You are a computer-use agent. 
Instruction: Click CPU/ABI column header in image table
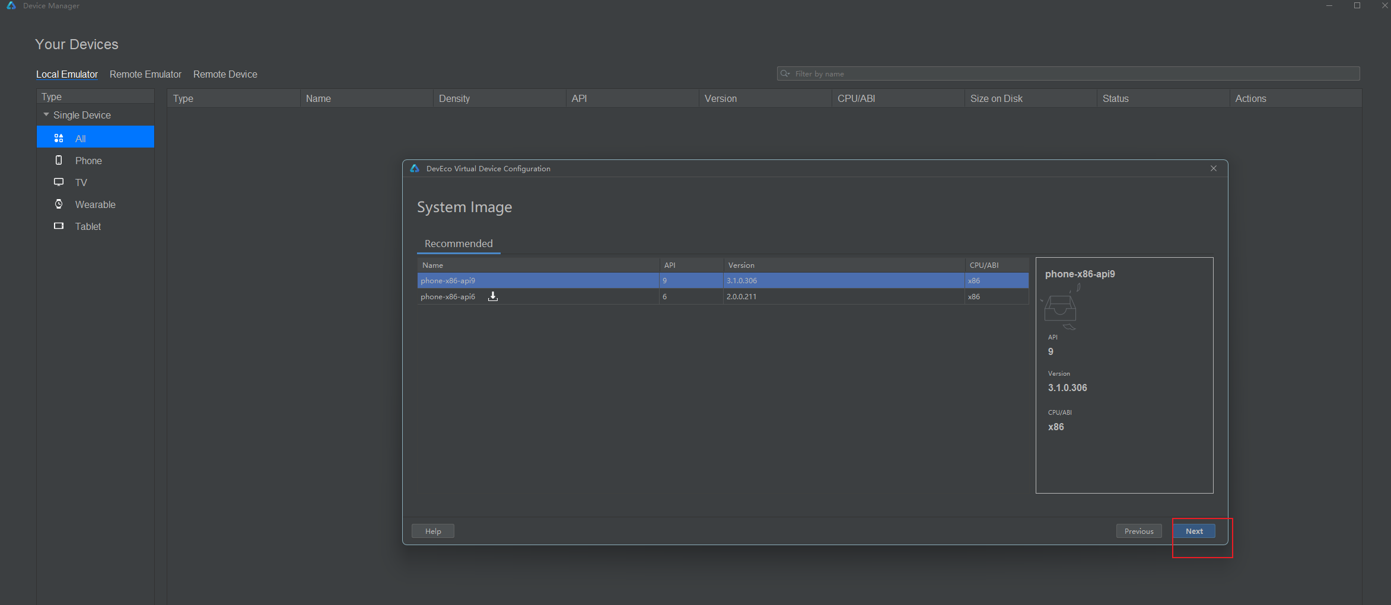click(x=997, y=265)
